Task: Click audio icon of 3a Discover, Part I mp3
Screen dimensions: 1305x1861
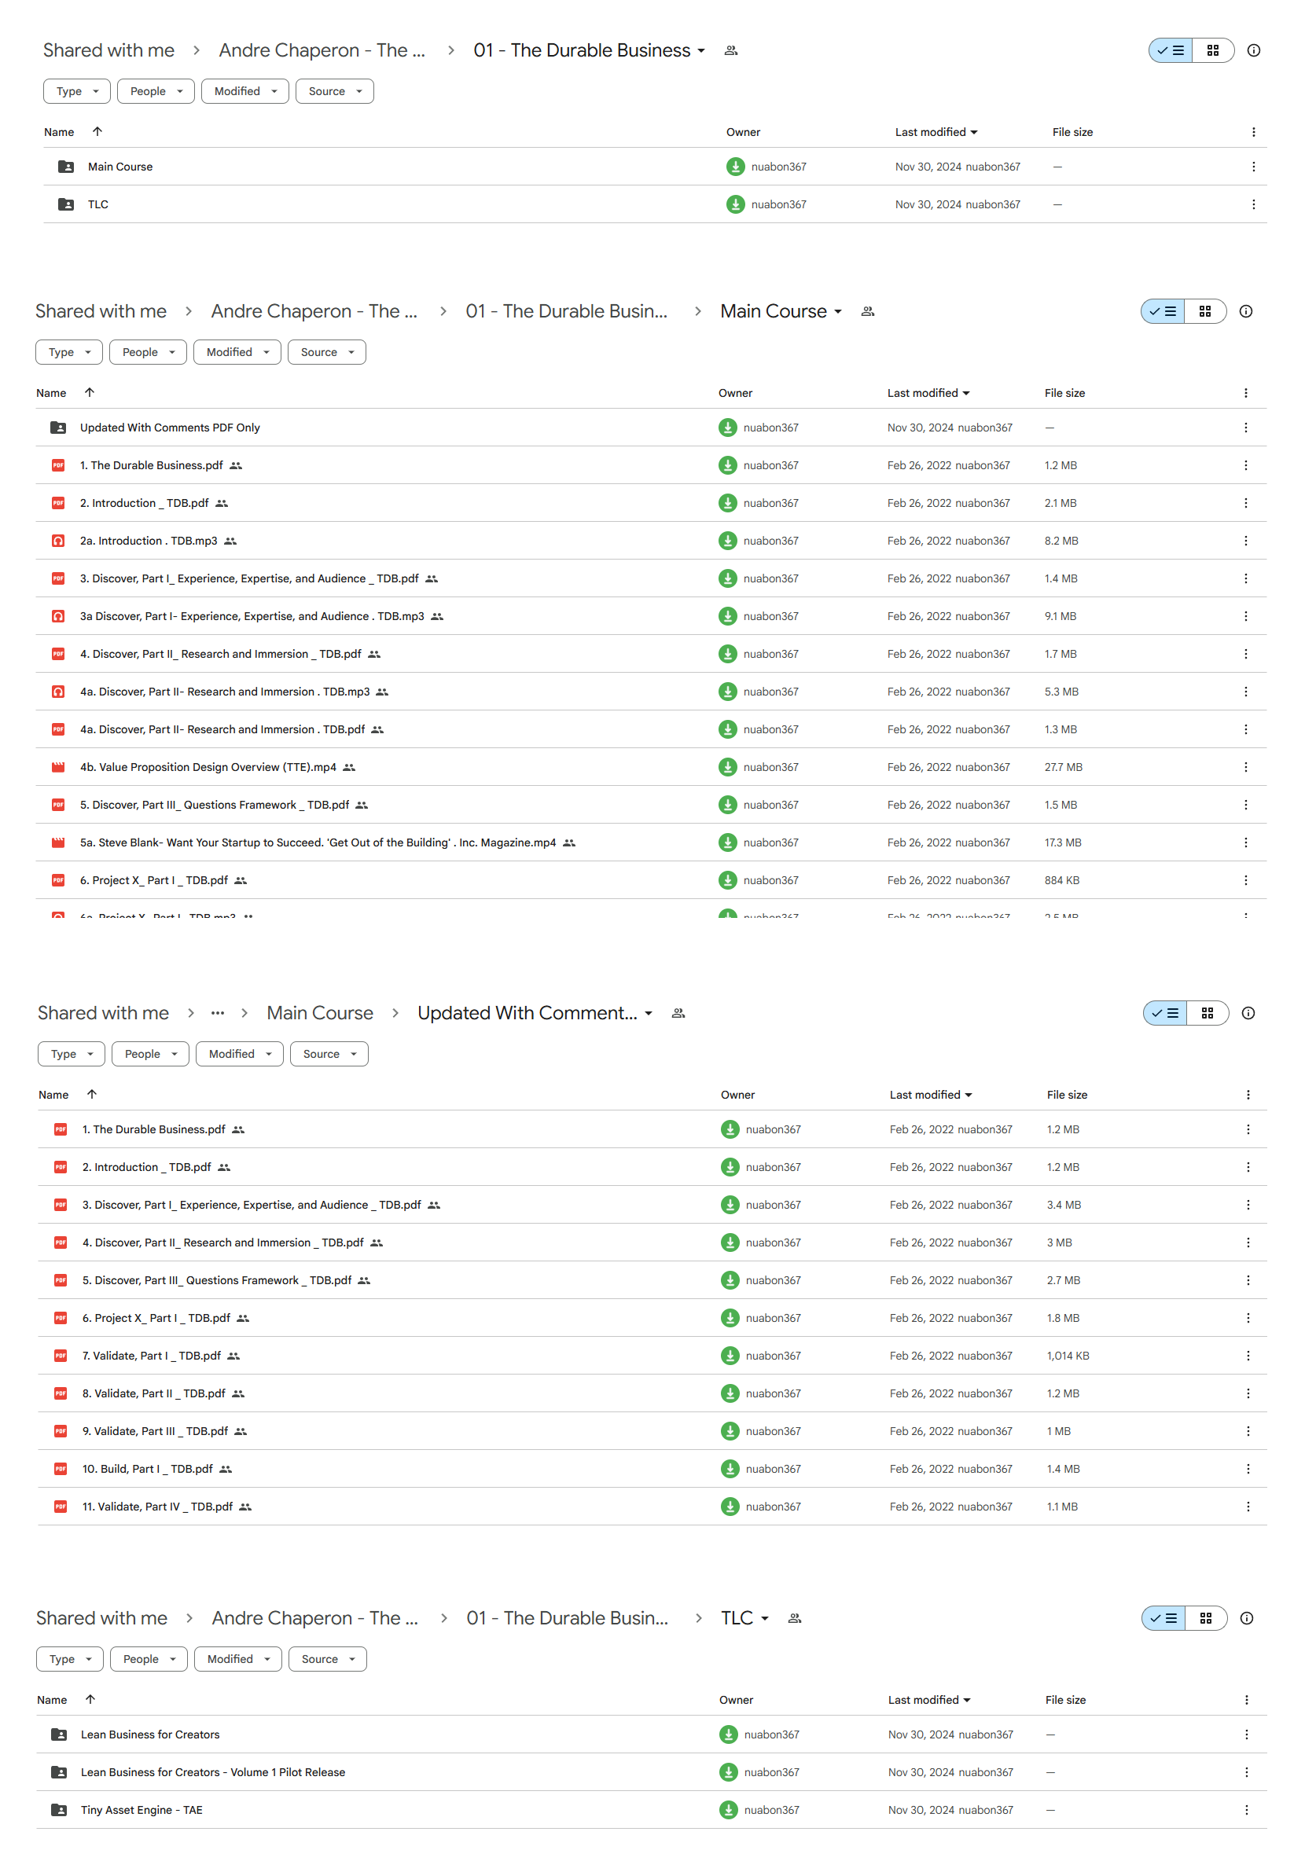Action: 58,616
